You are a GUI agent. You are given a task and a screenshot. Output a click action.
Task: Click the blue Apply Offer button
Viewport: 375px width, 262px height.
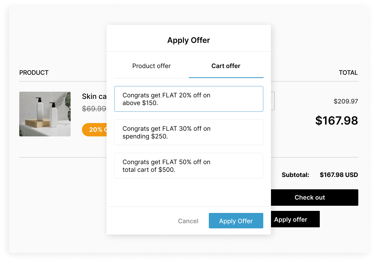pyautogui.click(x=236, y=221)
